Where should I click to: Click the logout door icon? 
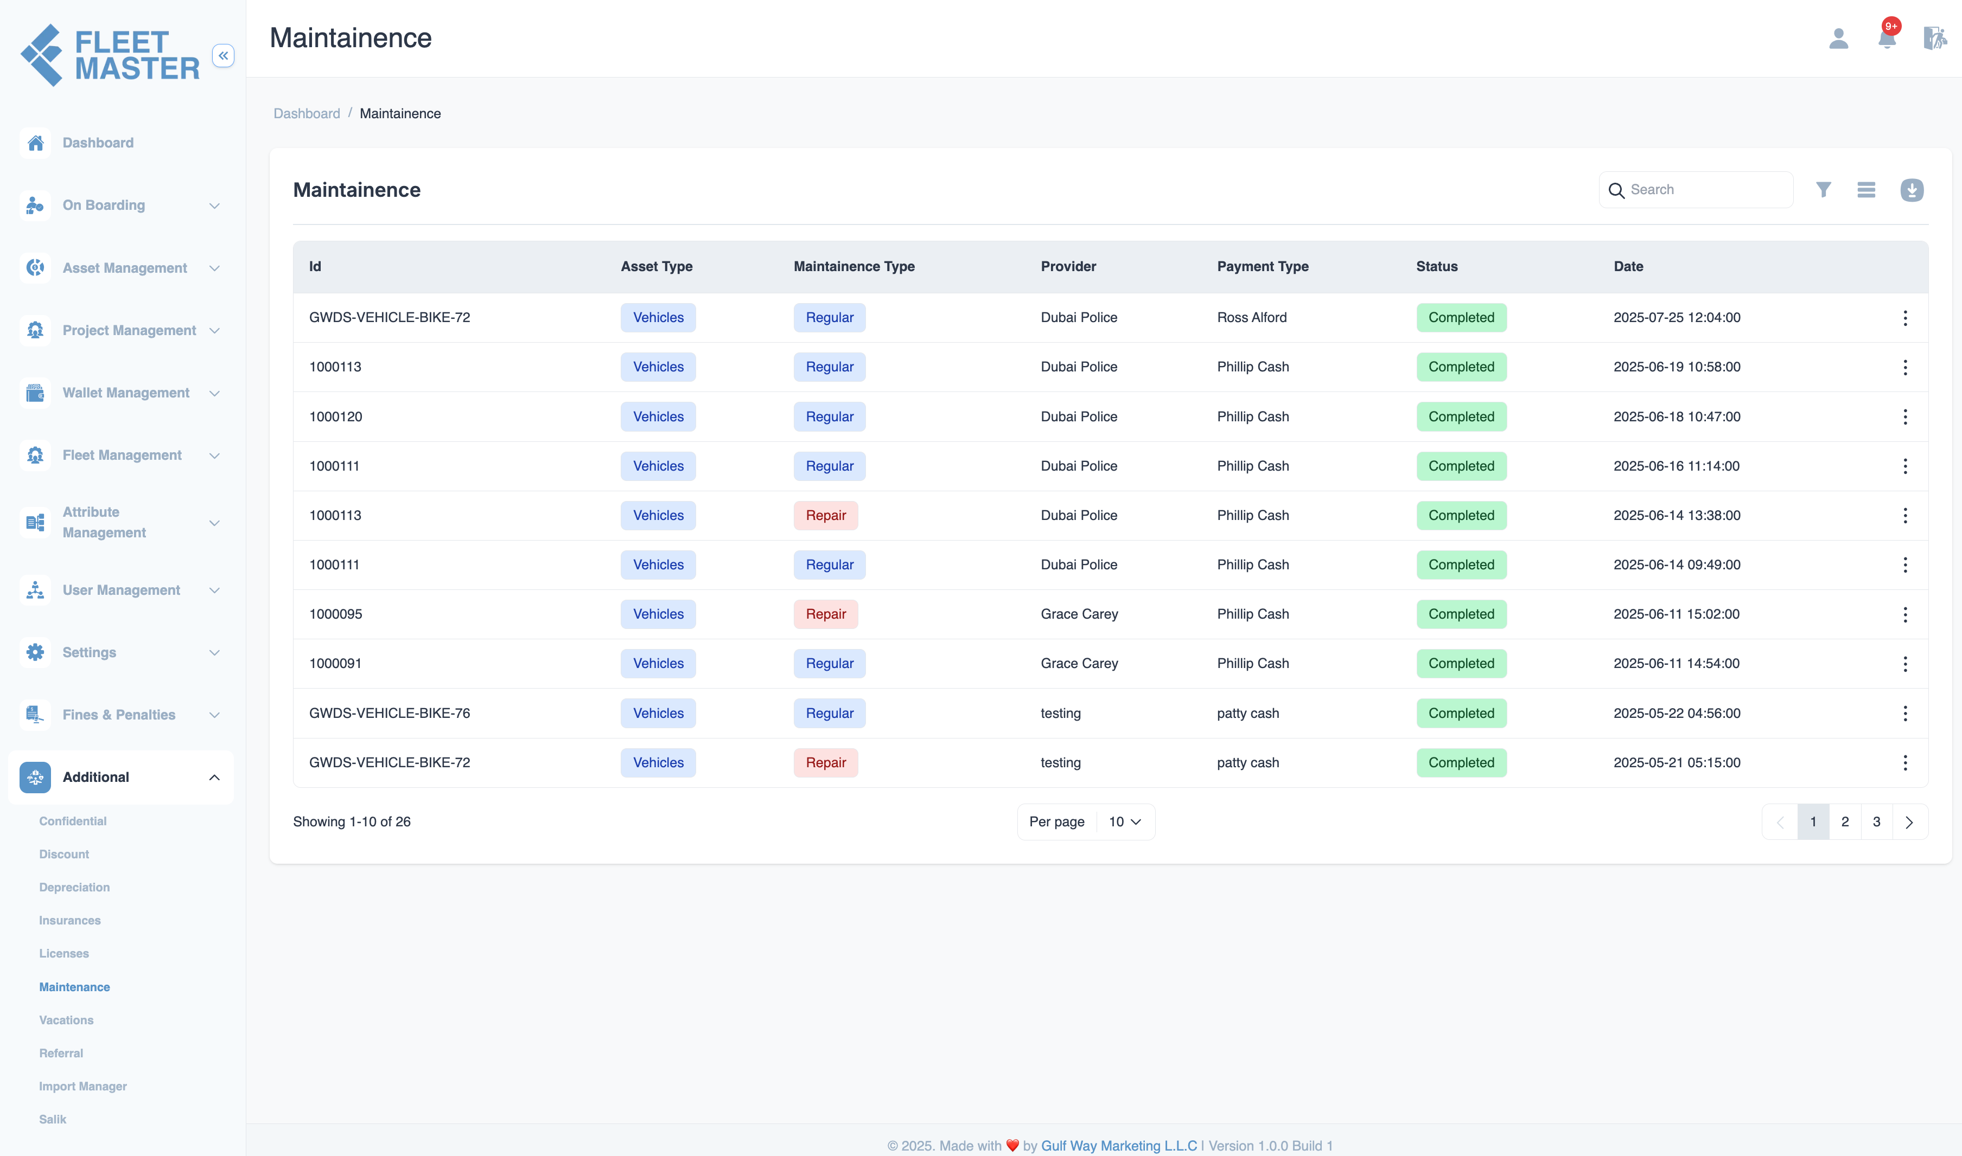(1935, 38)
